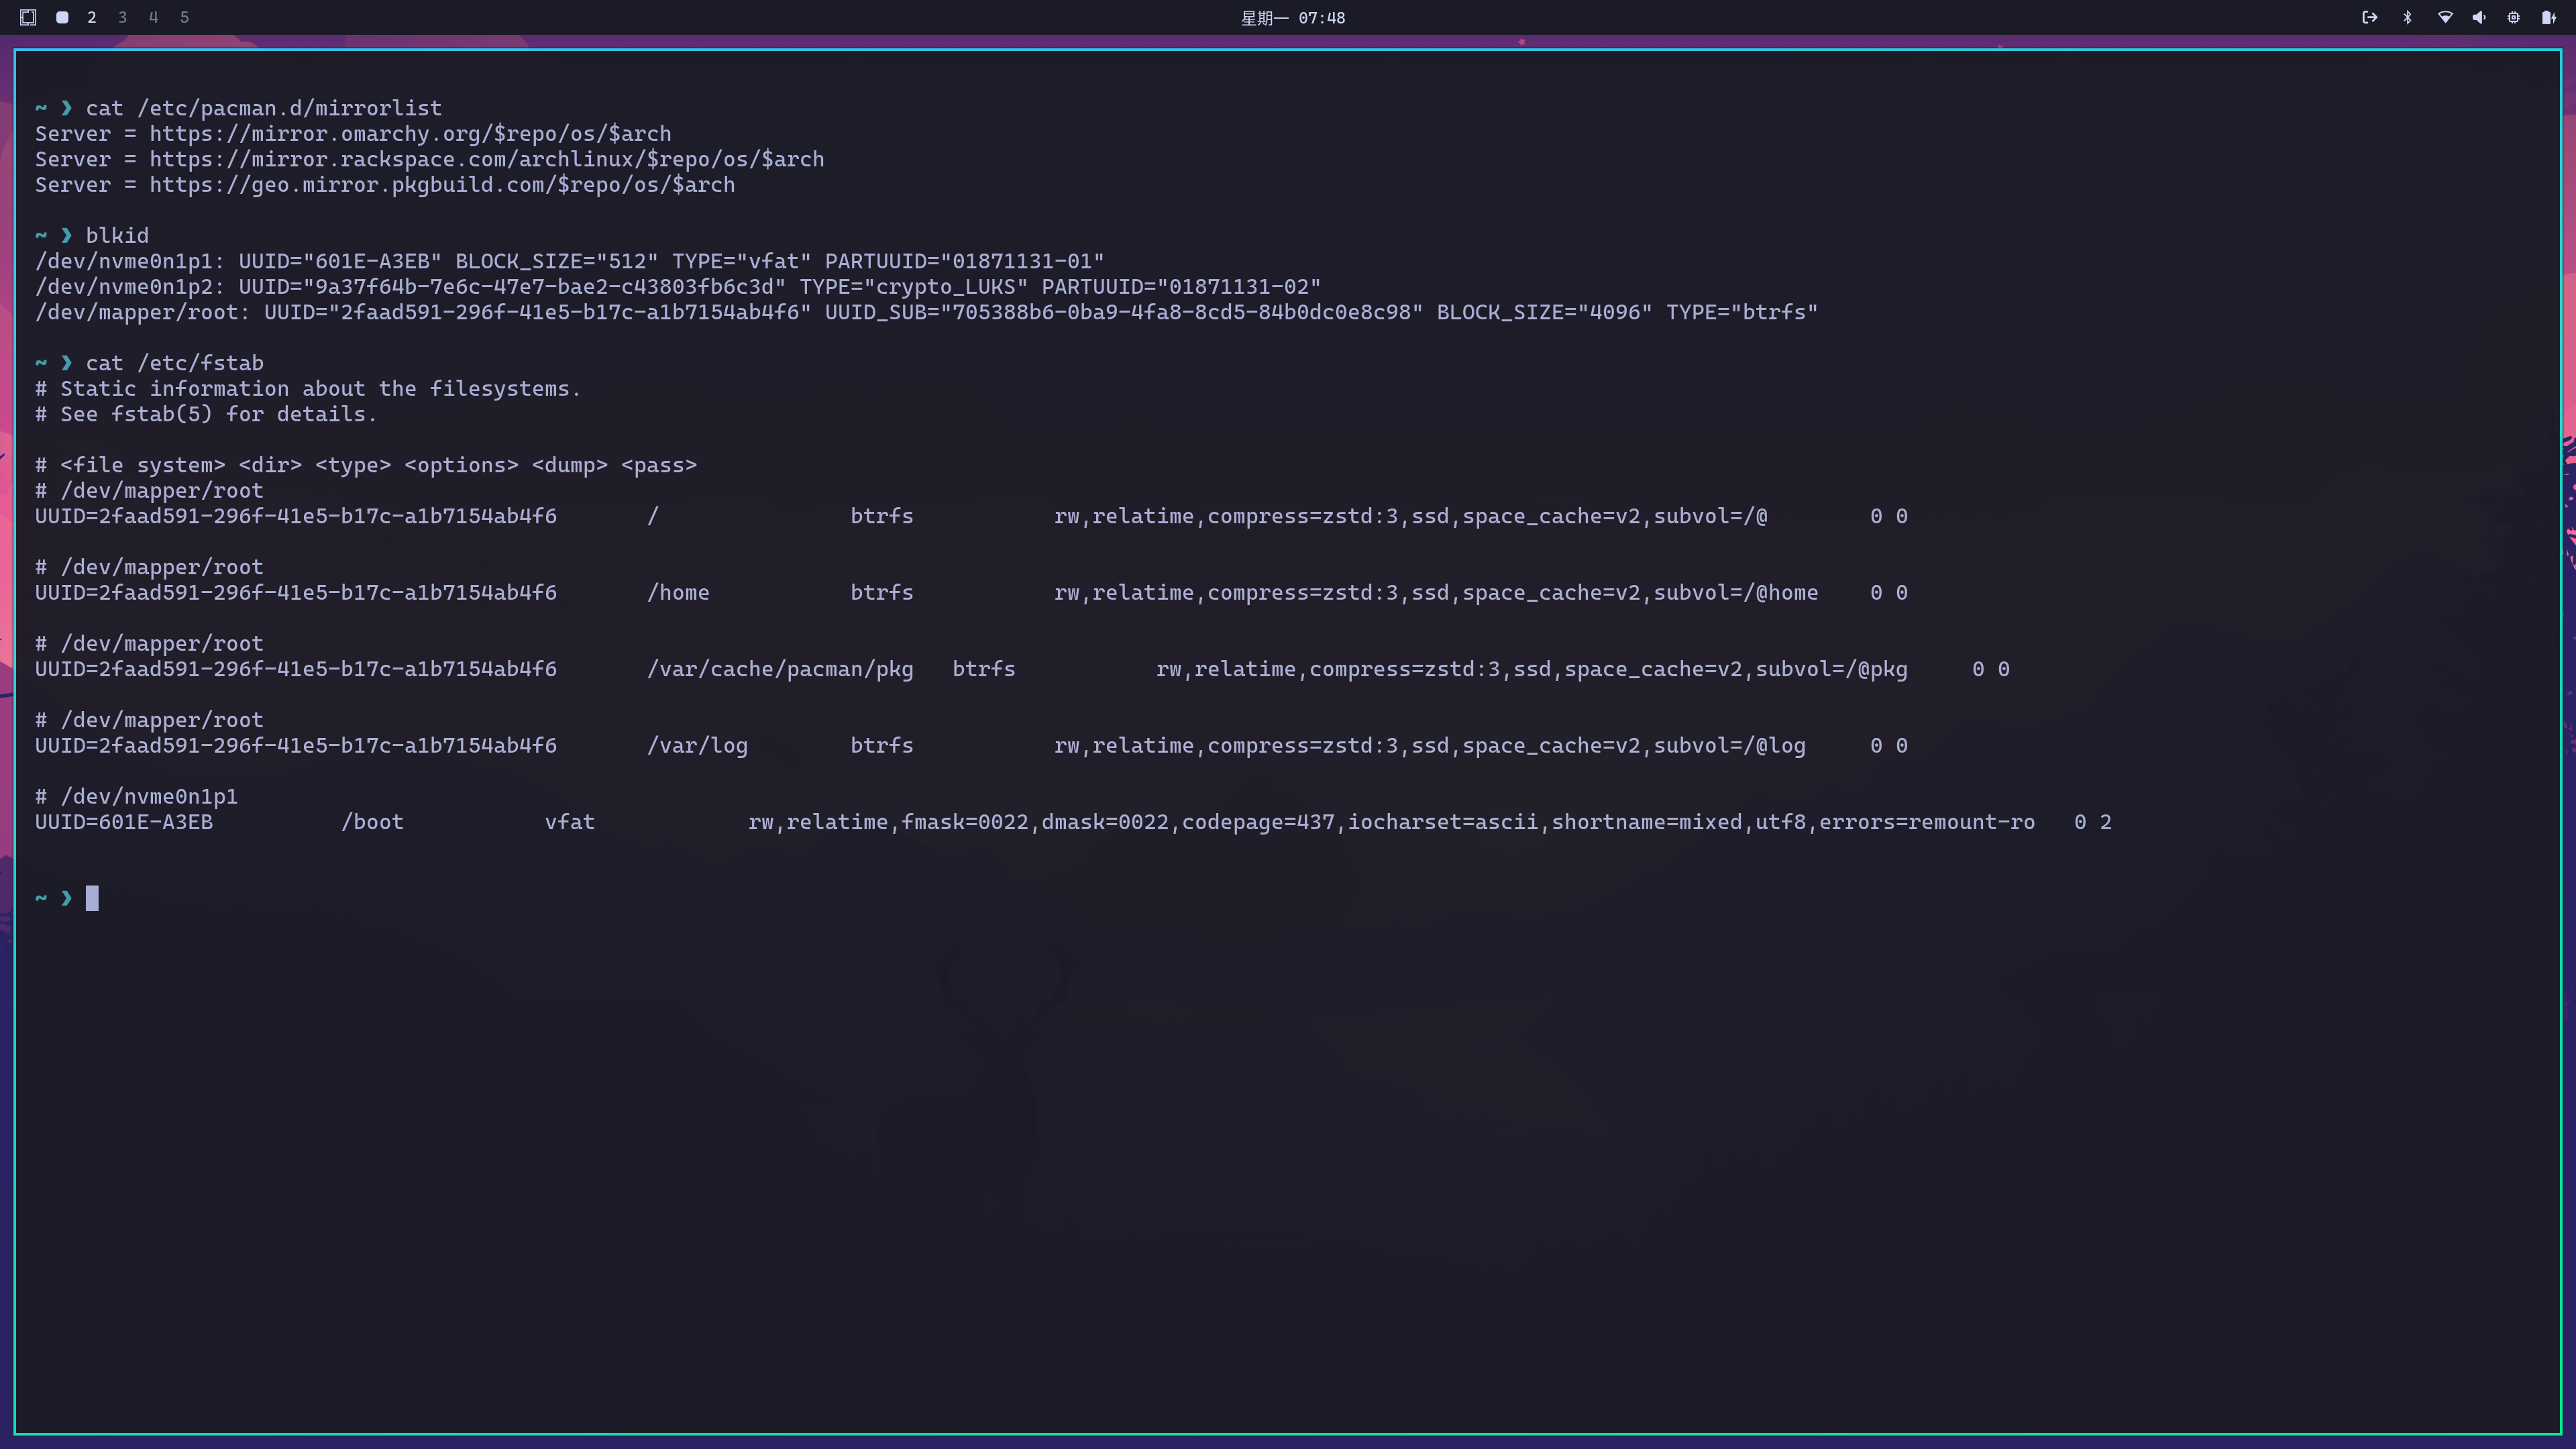
Task: Click the volume speaker icon
Action: pos(2478,17)
